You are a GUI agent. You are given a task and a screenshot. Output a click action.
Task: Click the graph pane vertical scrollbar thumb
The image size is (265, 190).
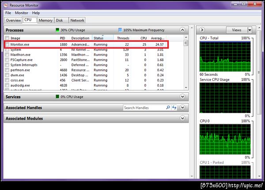point(259,73)
